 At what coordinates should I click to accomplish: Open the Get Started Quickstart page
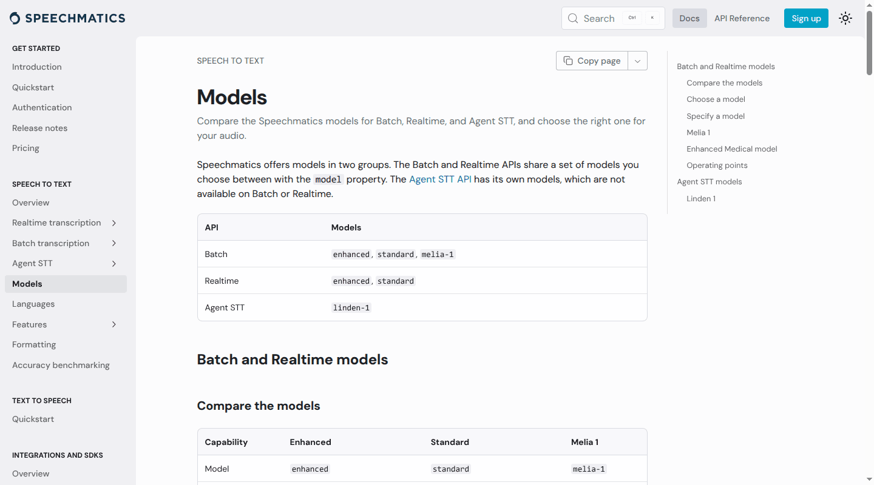tap(33, 87)
